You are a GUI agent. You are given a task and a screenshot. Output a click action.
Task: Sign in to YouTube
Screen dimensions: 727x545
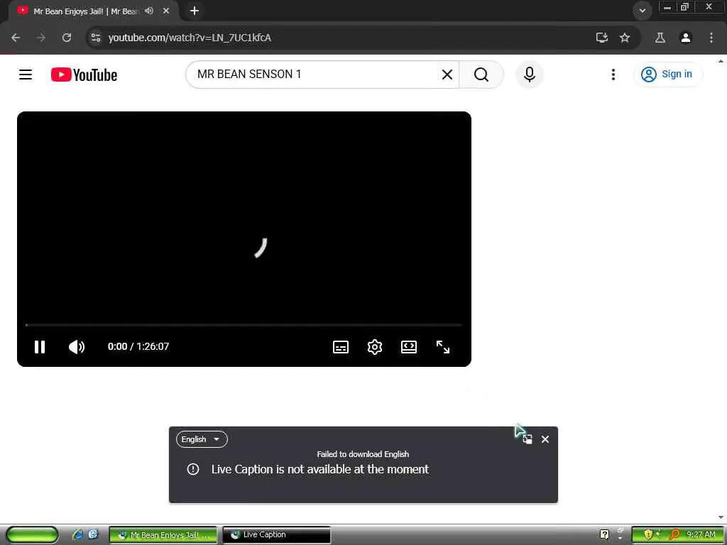pyautogui.click(x=667, y=74)
